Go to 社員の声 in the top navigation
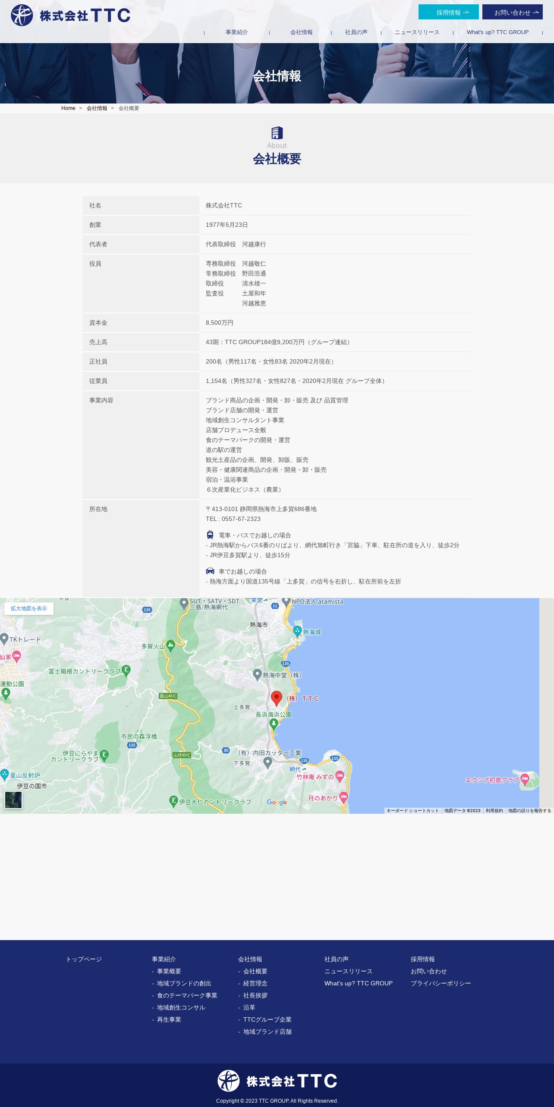 (x=356, y=32)
